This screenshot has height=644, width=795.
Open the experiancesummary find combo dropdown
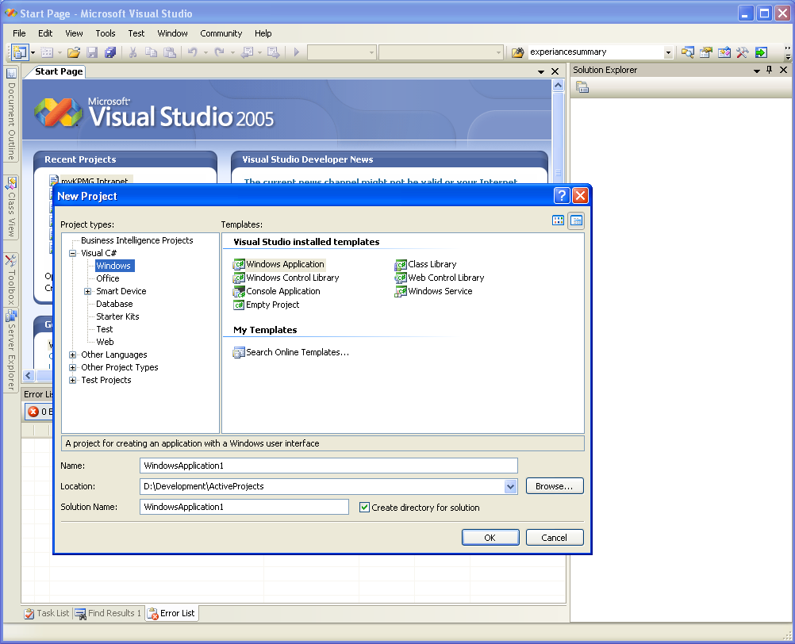click(668, 52)
